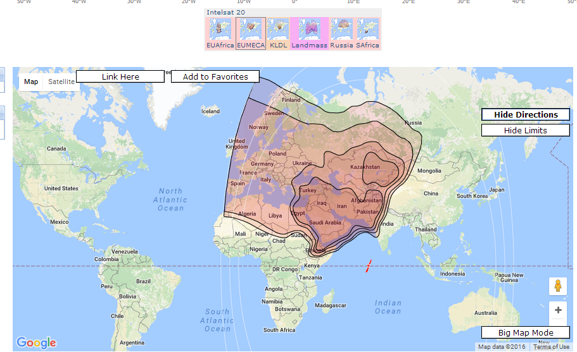Switch to Satellite imagery tab
Screen dimensions: 577x352
tap(61, 82)
